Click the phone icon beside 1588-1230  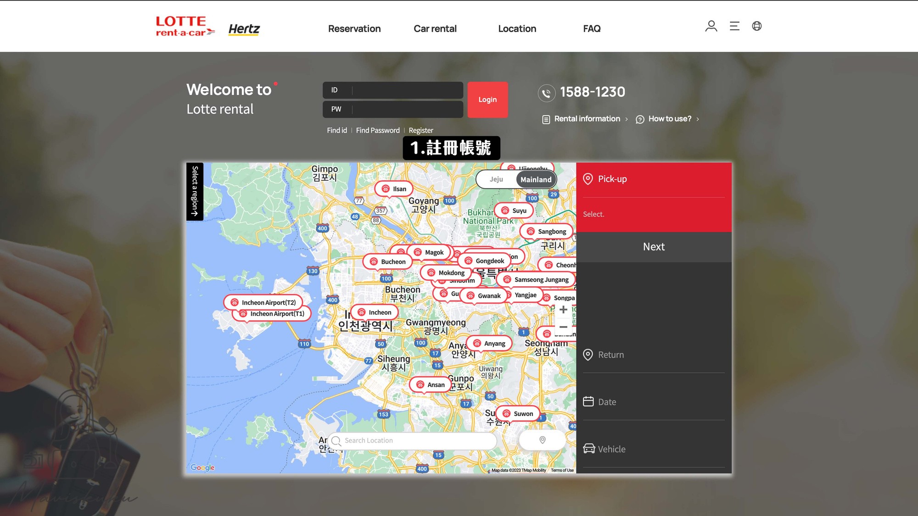tap(546, 93)
